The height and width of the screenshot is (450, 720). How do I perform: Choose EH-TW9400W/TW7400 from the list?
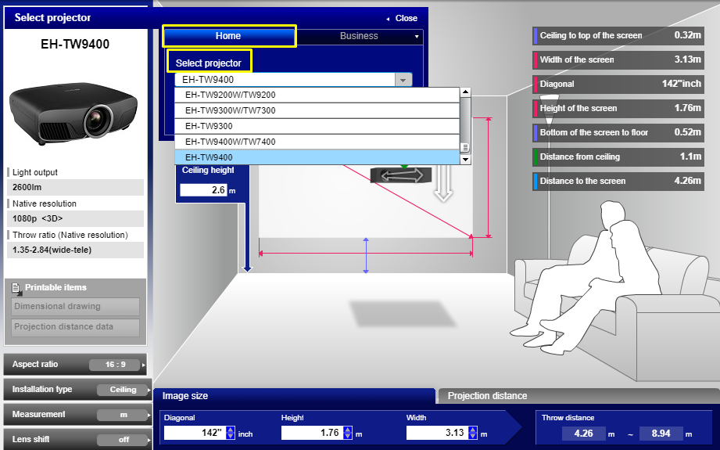tap(317, 142)
